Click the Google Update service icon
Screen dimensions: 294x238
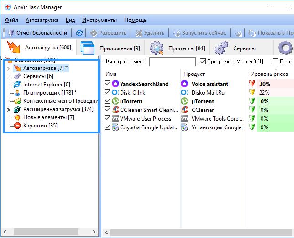115,127
